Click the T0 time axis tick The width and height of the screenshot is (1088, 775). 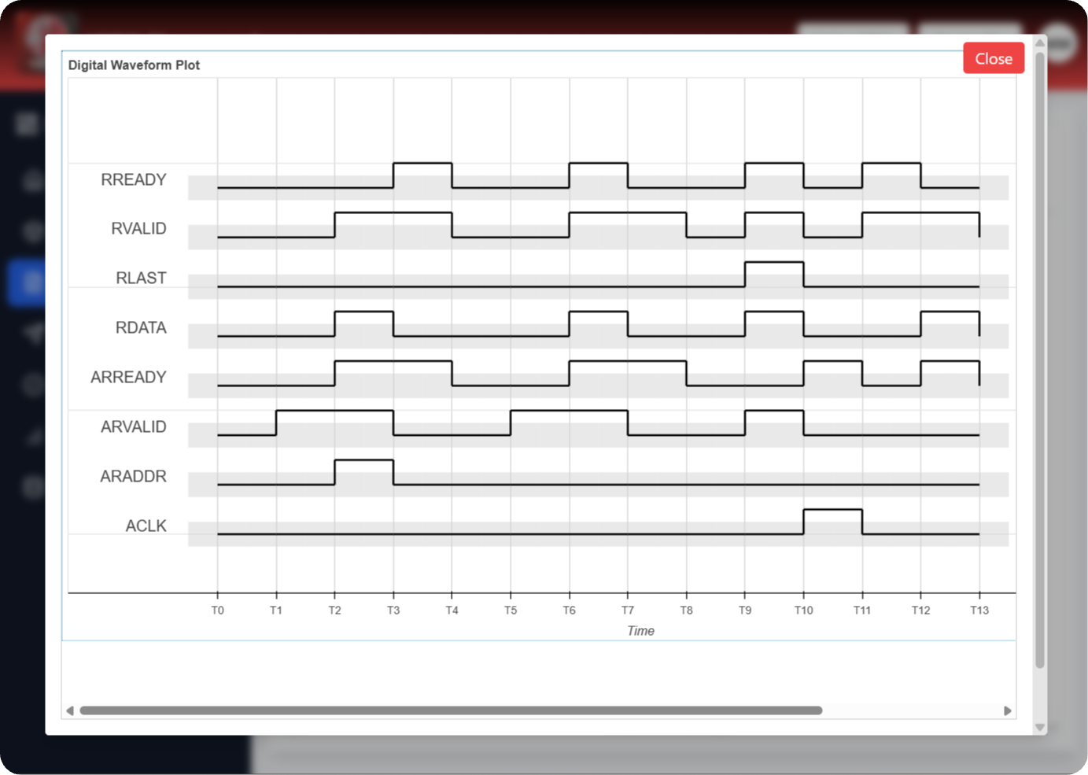(x=218, y=610)
